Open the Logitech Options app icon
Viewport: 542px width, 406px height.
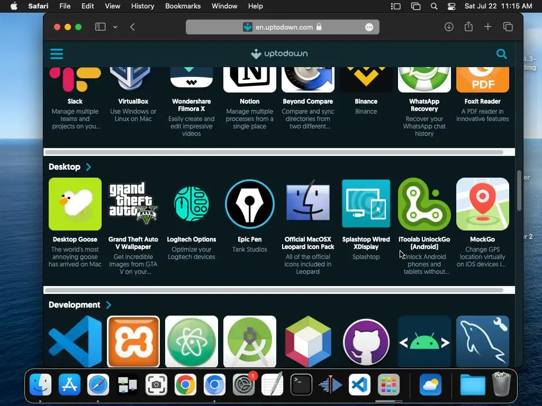pos(192,204)
